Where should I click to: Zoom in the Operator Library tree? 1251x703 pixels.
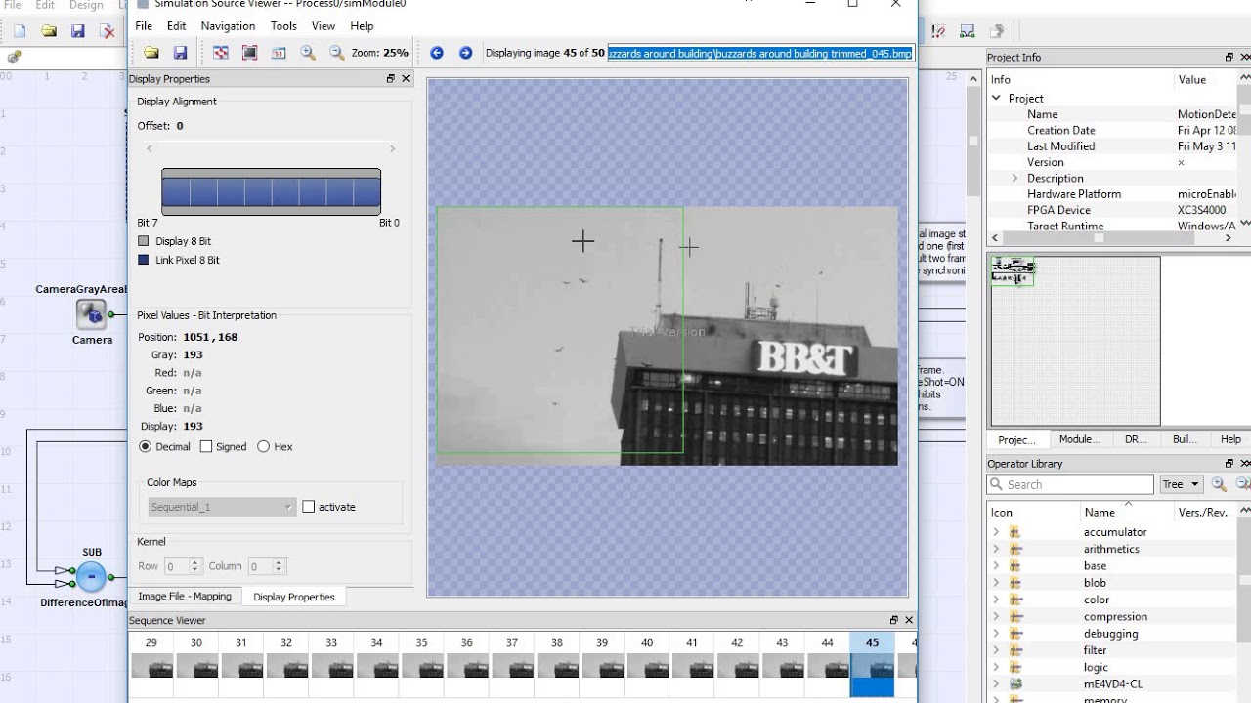pyautogui.click(x=1219, y=484)
